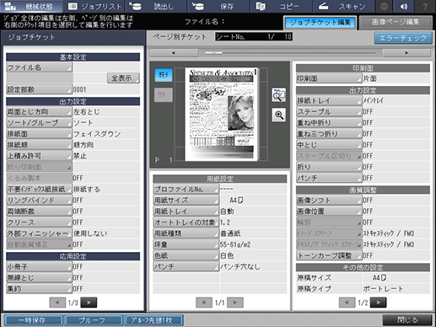Click the エラーチェック button
This screenshot has height=327, width=436.
point(403,38)
